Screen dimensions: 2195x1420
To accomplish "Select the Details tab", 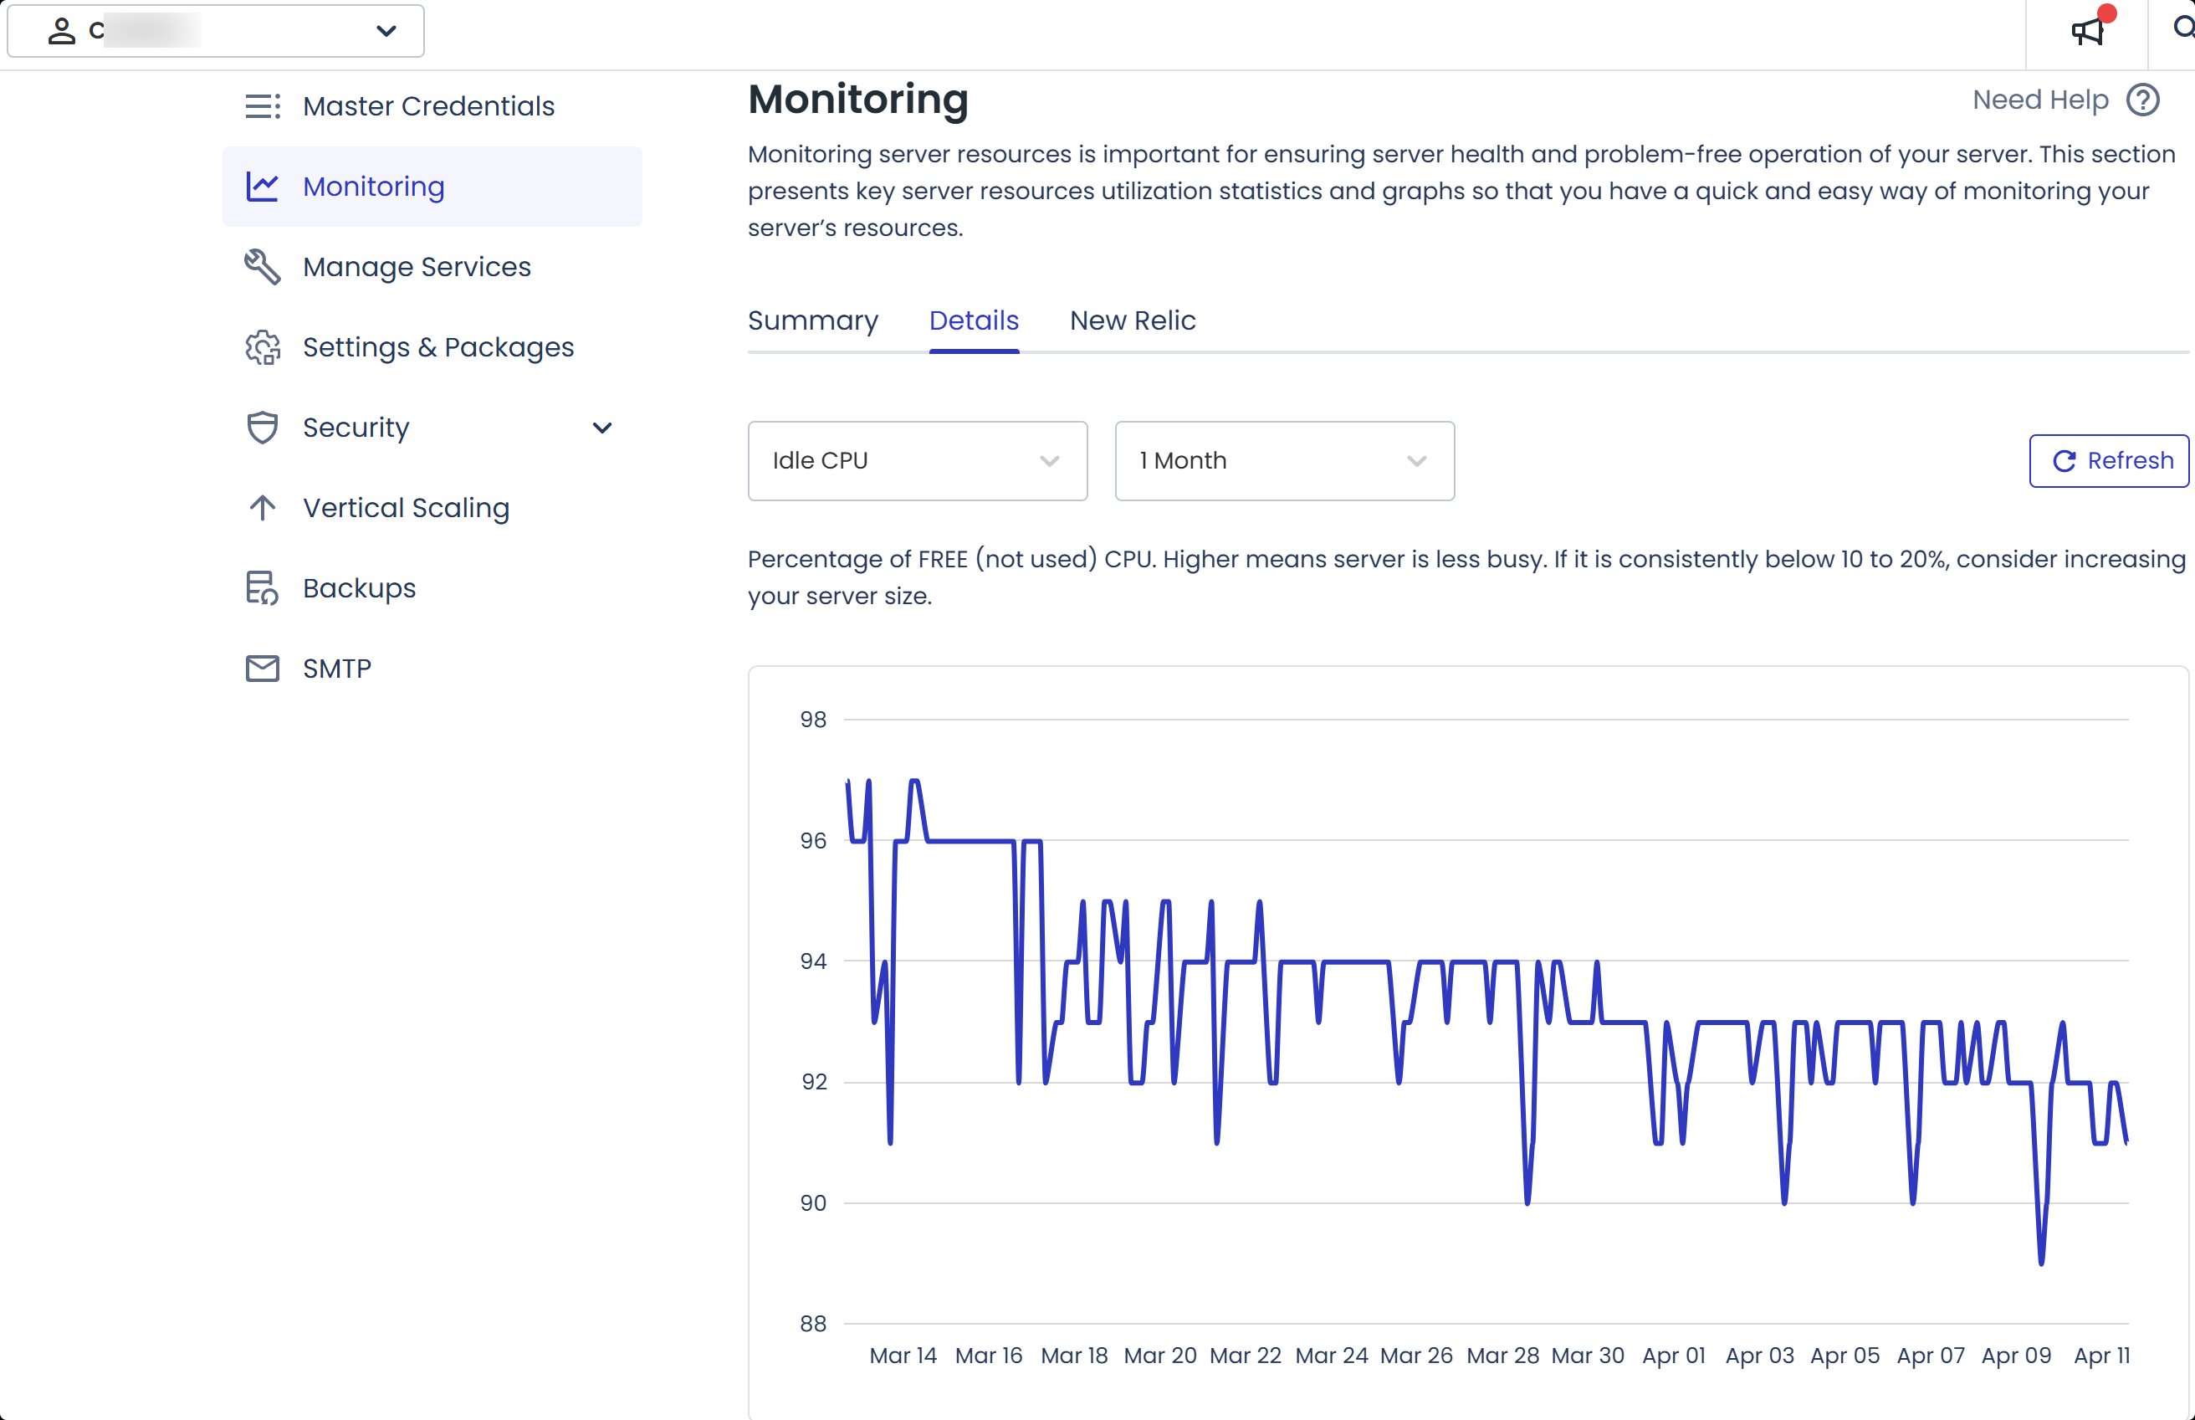I will [973, 320].
